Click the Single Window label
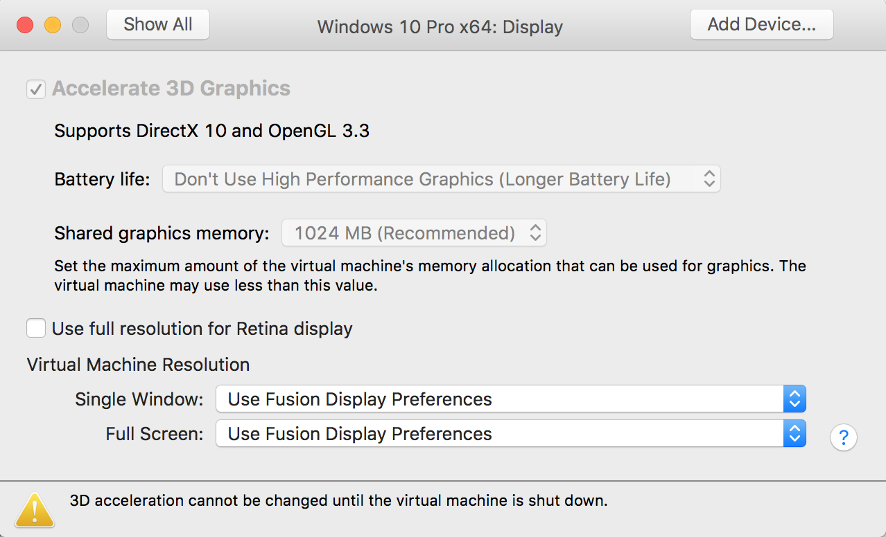 point(139,399)
